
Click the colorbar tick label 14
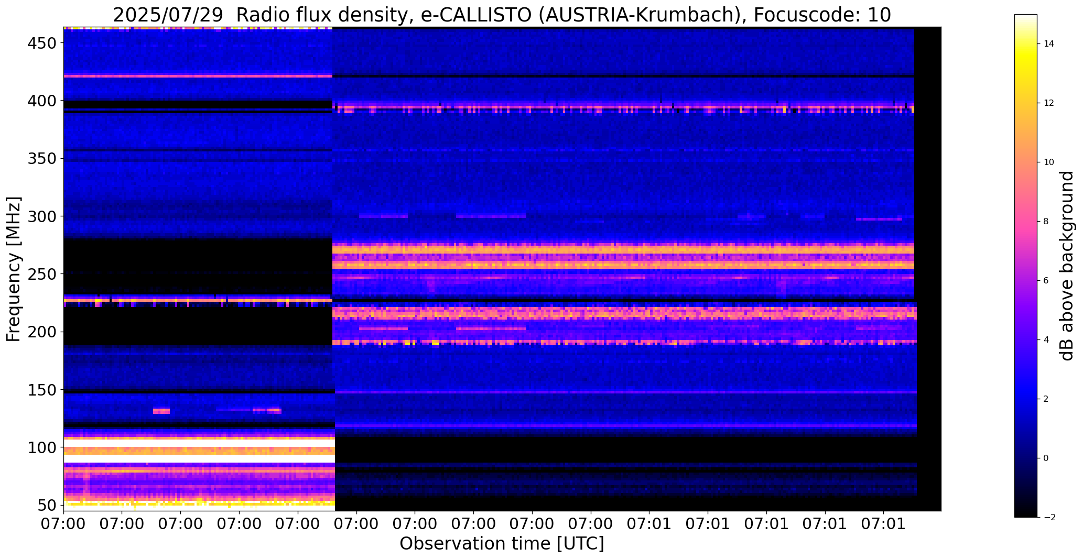pyautogui.click(x=1049, y=44)
